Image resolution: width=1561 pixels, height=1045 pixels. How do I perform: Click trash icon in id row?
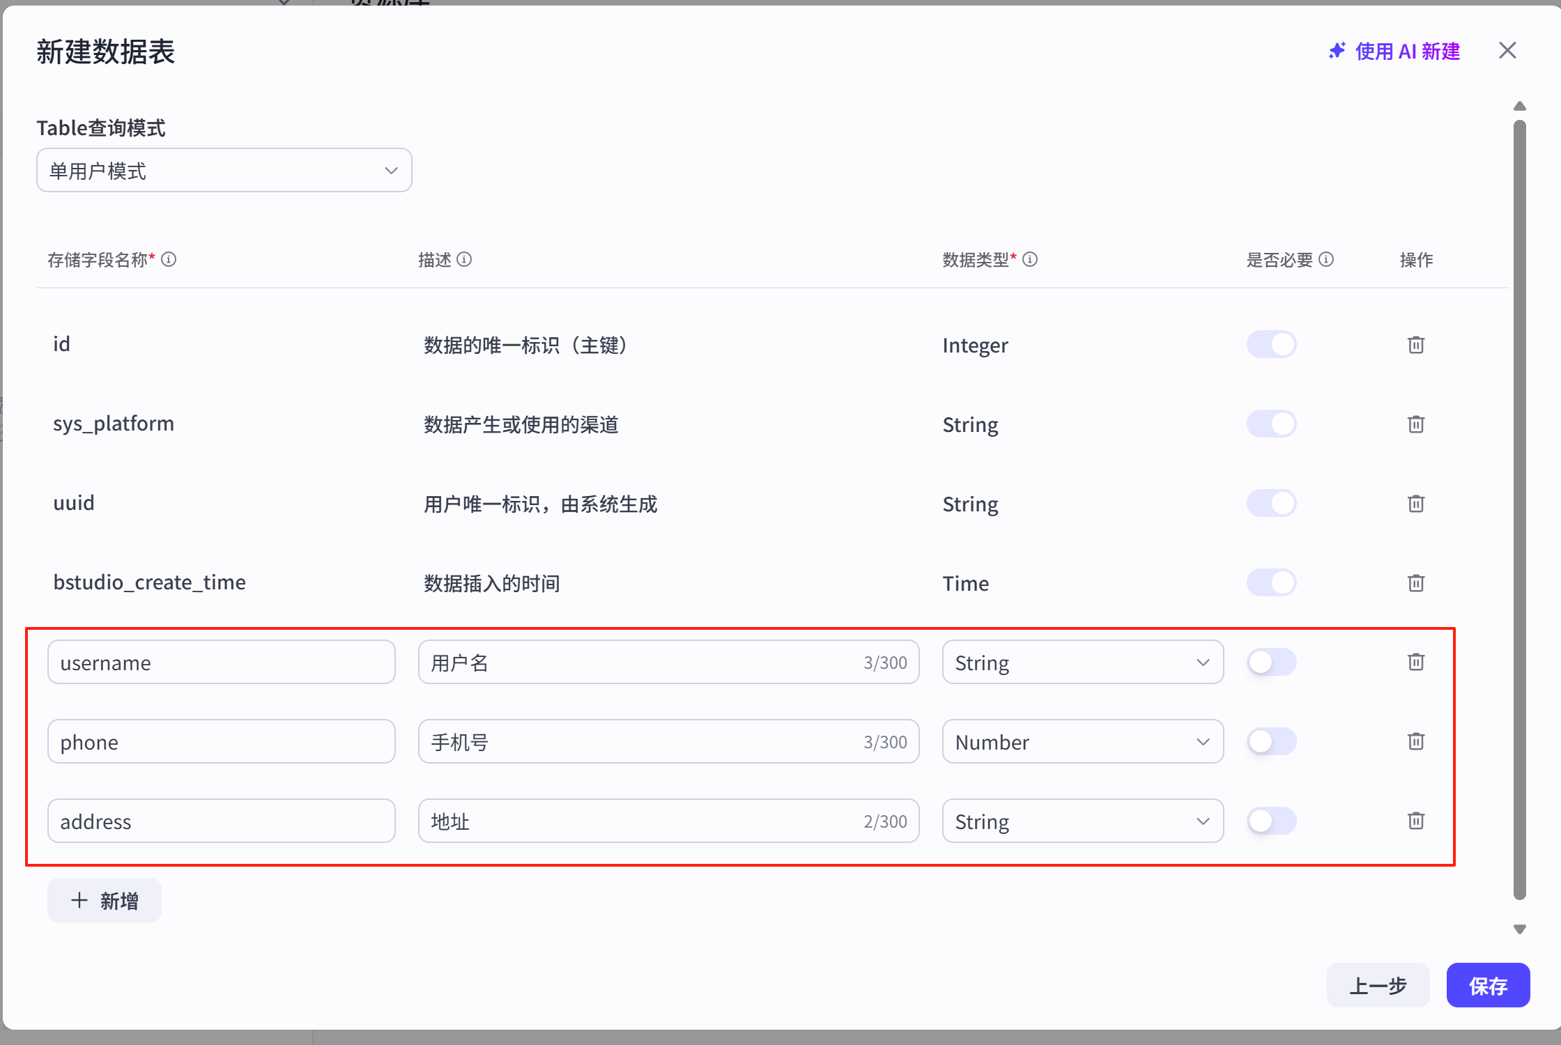coord(1415,345)
